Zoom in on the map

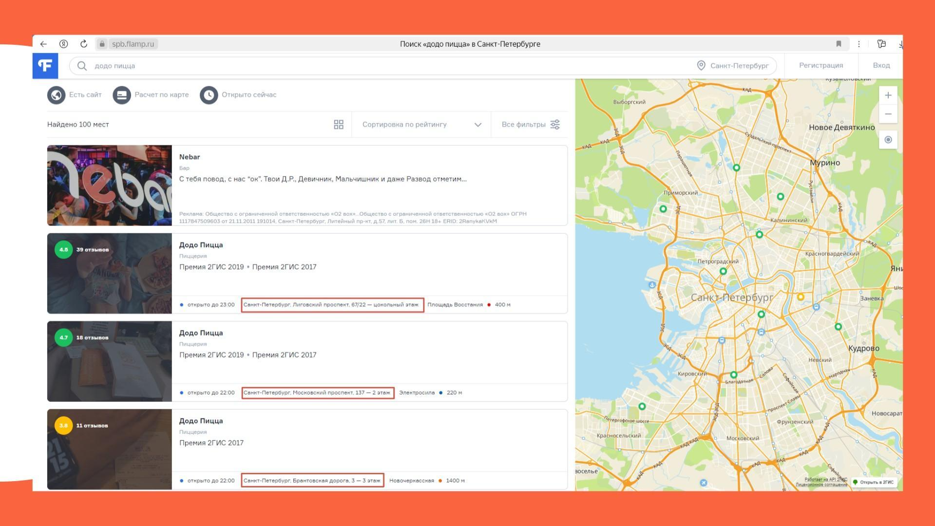[888, 95]
